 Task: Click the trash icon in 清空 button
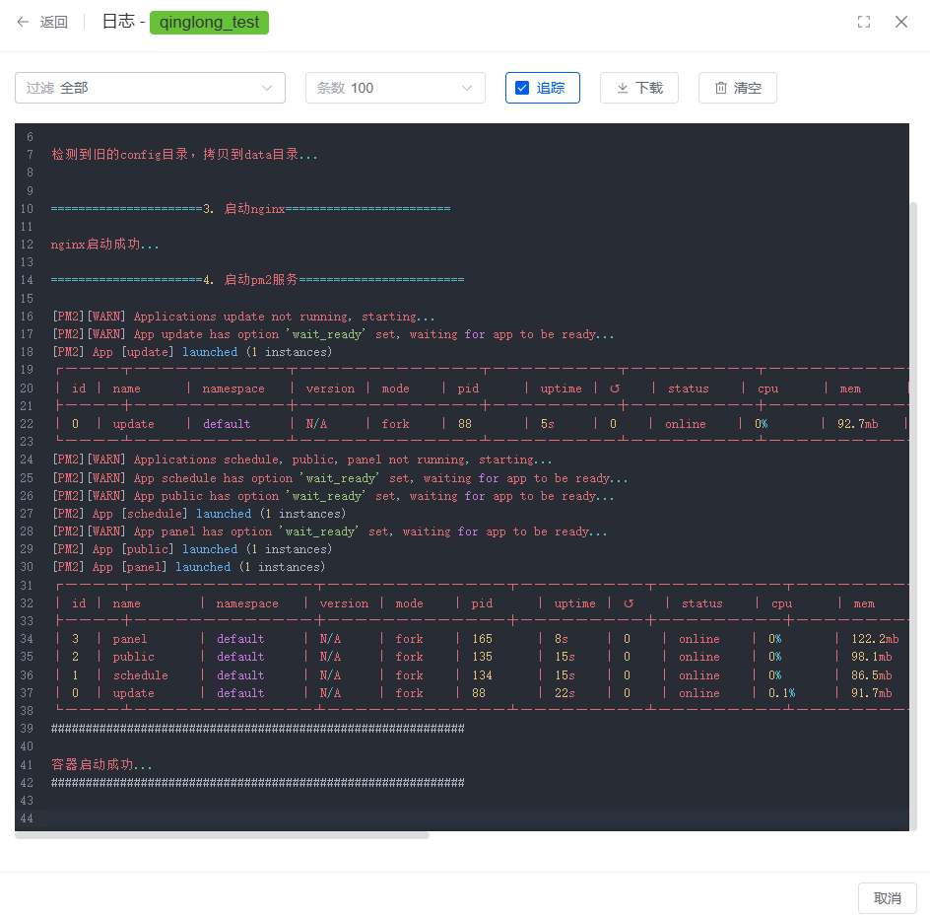coord(721,88)
